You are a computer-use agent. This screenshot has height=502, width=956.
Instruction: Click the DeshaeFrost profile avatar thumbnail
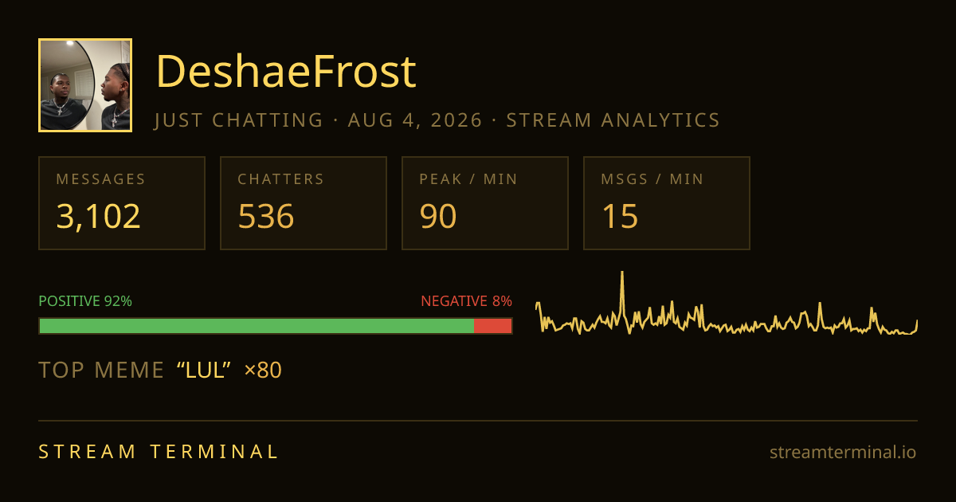[85, 85]
